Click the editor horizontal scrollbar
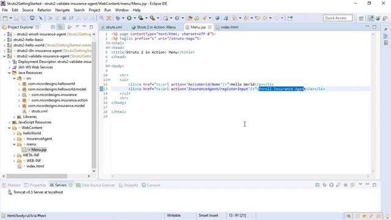Screen dimensions: 391x220 point(240,176)
